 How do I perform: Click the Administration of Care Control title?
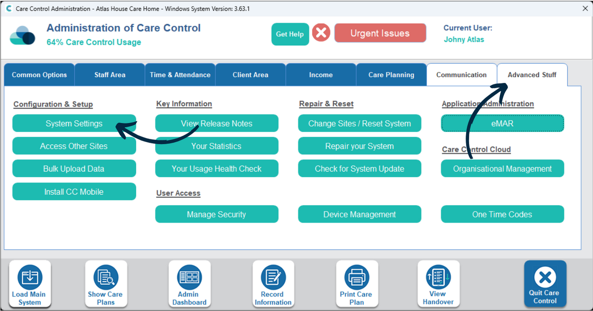click(x=124, y=28)
